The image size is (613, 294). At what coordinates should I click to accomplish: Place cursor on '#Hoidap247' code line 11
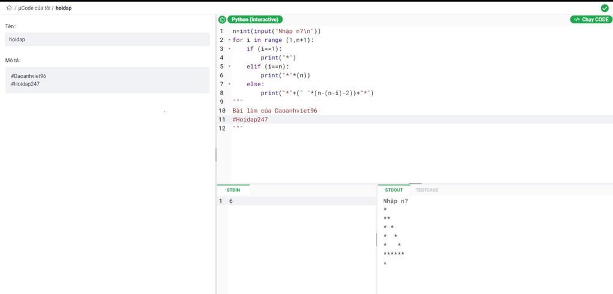point(250,120)
